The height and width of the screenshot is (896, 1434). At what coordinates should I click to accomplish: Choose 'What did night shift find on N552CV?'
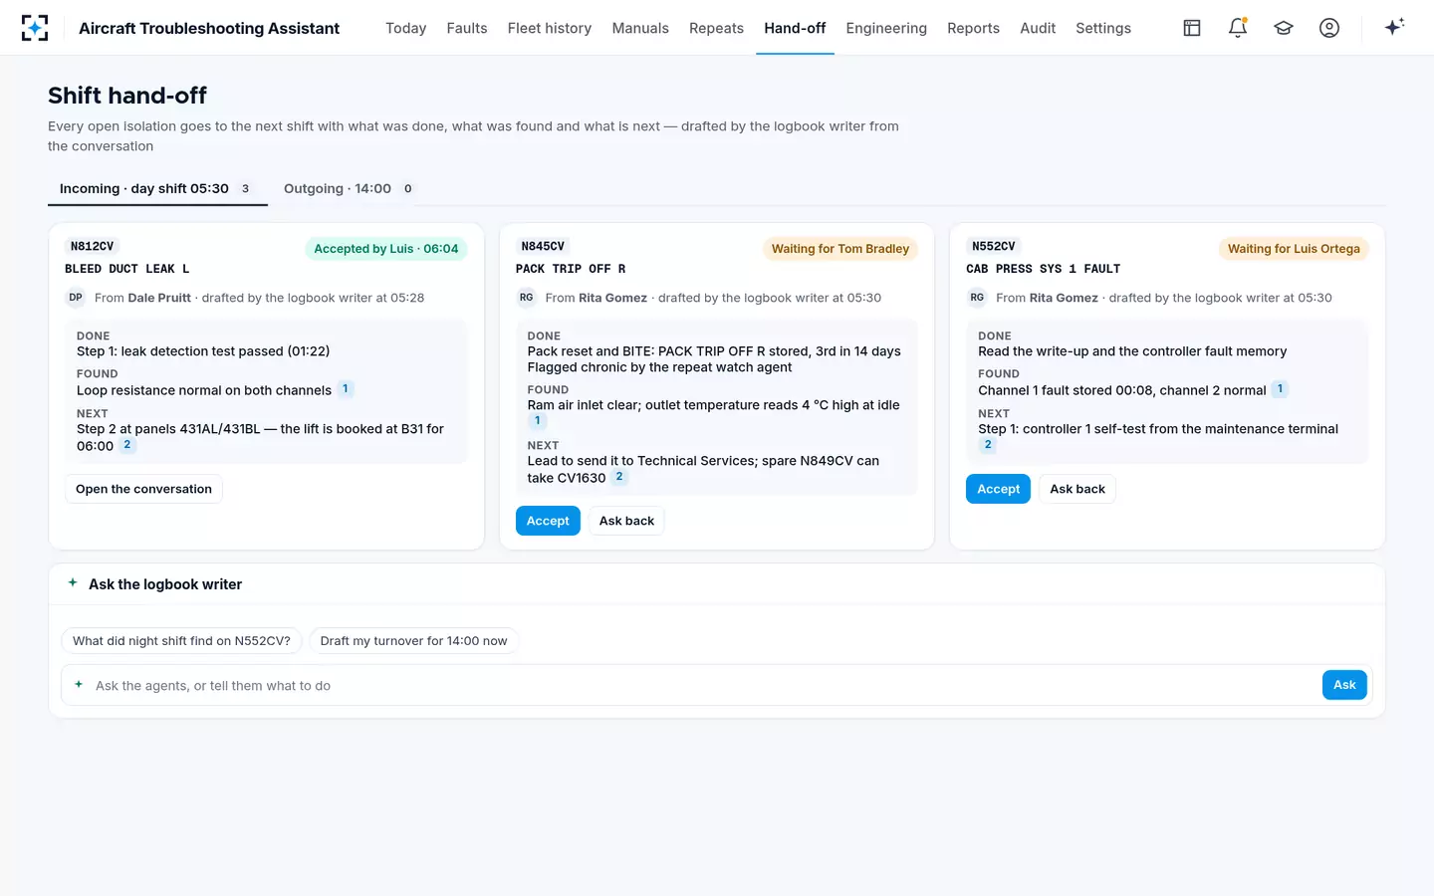tap(181, 640)
